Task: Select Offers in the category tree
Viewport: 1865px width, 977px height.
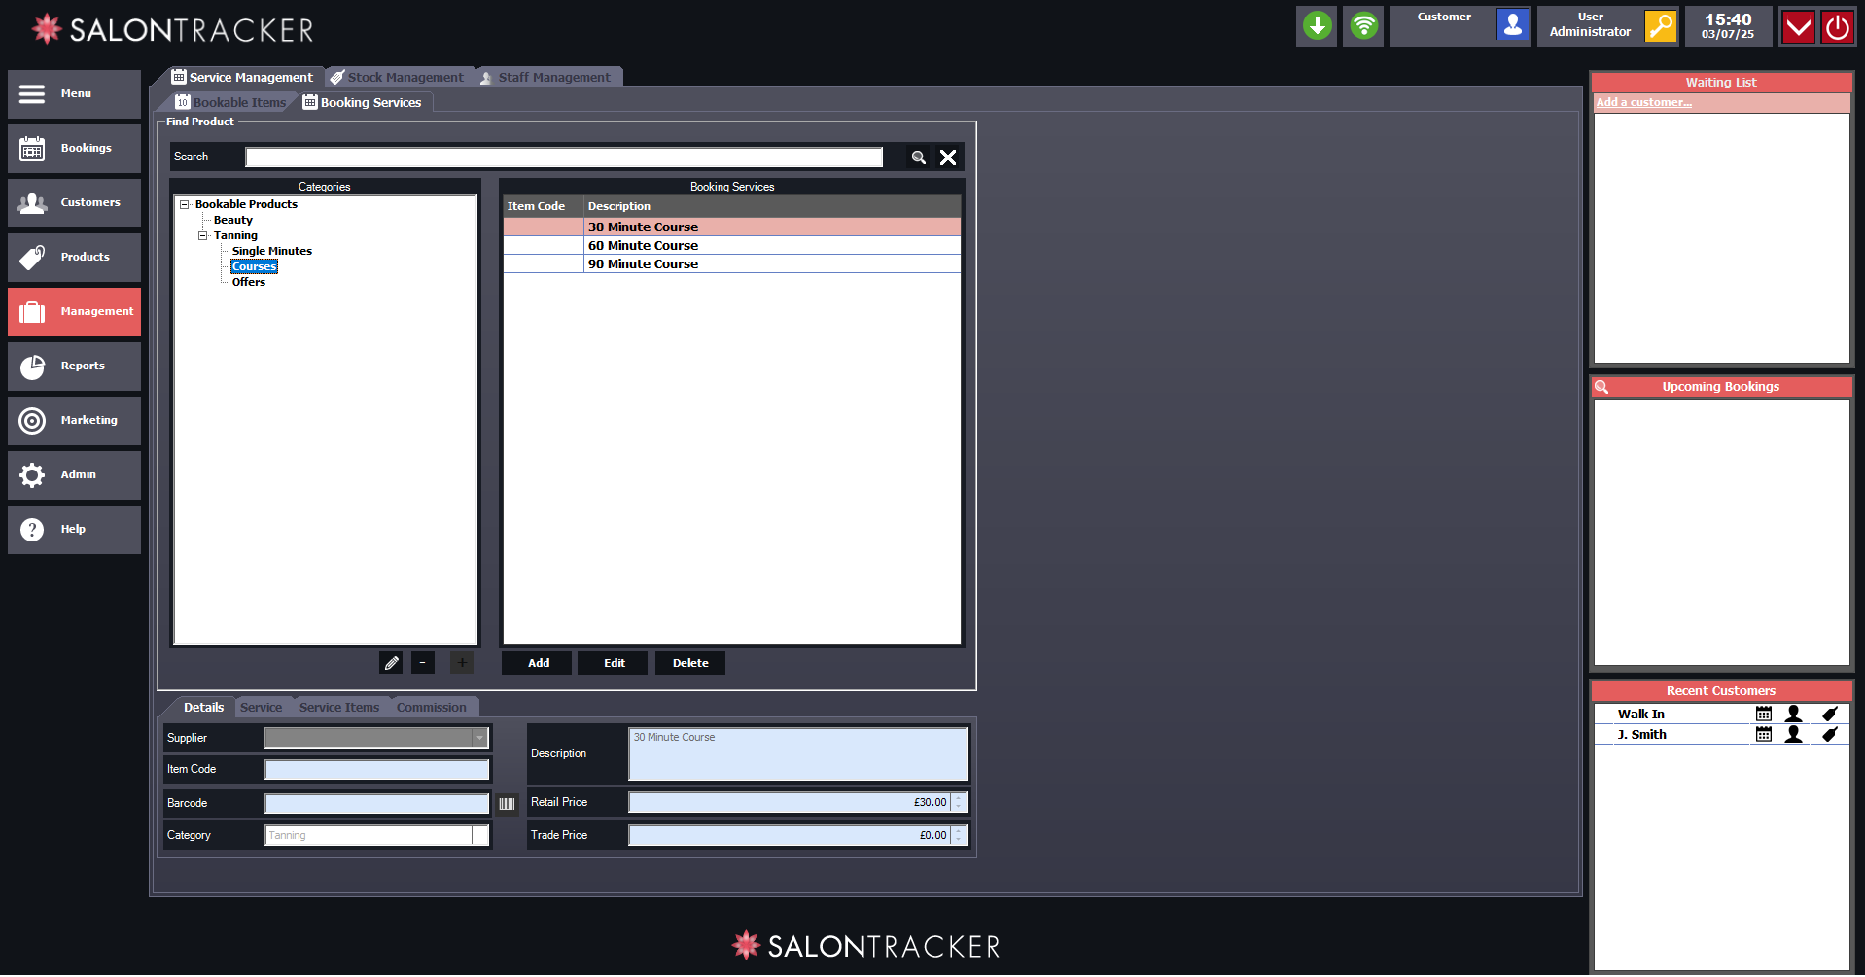Action: click(249, 283)
